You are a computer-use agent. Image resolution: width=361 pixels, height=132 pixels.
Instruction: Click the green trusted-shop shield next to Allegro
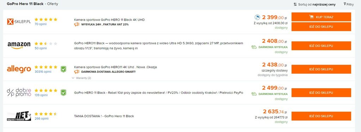point(63,69)
